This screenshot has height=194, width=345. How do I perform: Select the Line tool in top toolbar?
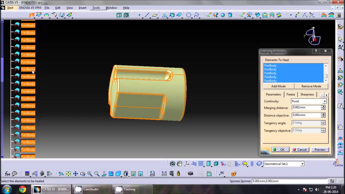click(147, 15)
